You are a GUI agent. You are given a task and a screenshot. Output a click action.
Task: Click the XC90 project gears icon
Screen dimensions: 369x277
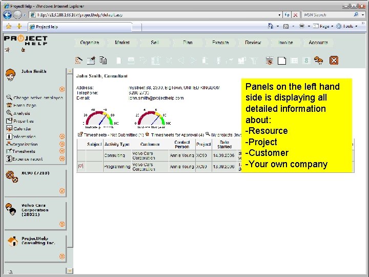click(x=12, y=176)
